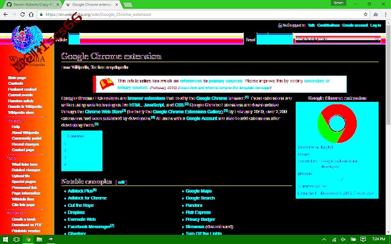The width and height of the screenshot is (391, 244).
Task: Open File Explorer from the taskbar
Action: (39, 239)
